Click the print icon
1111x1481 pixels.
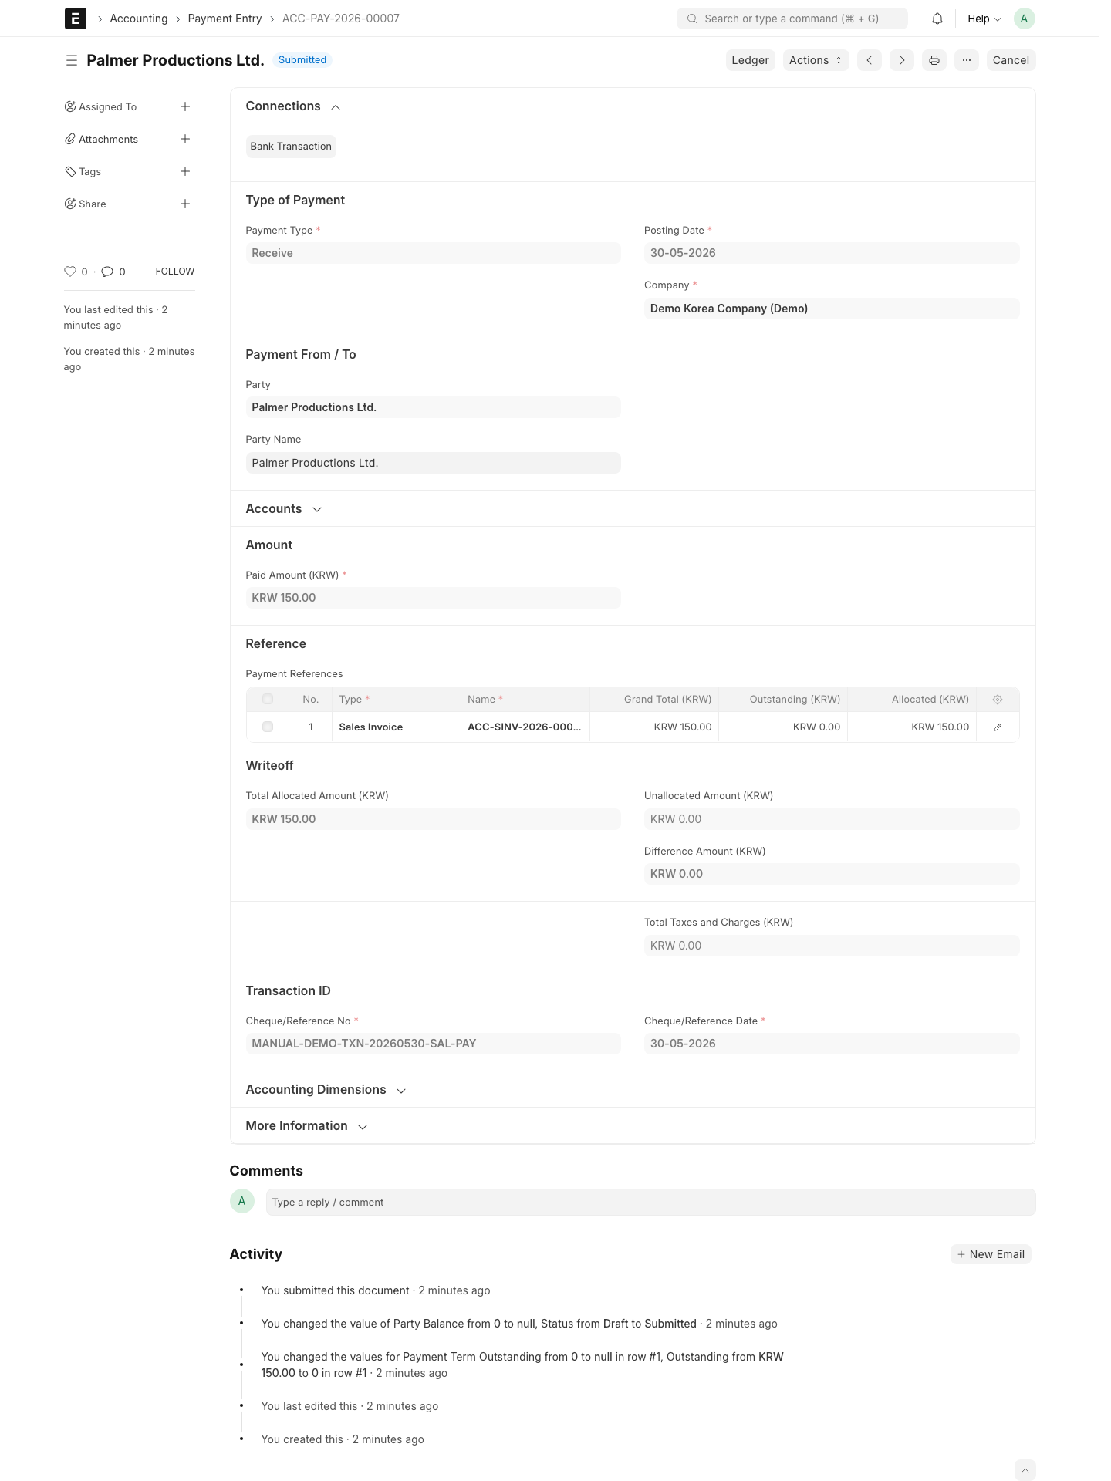pyautogui.click(x=934, y=60)
